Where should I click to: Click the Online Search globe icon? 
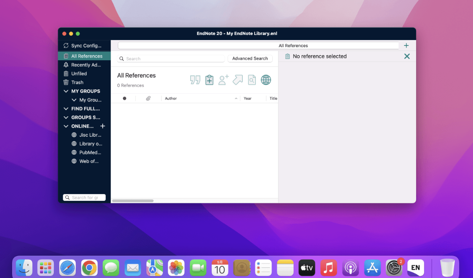coord(266,80)
